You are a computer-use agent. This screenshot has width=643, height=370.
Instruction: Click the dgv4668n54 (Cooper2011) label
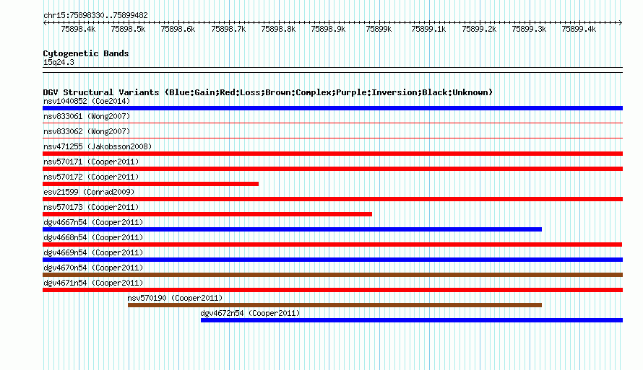pos(93,237)
